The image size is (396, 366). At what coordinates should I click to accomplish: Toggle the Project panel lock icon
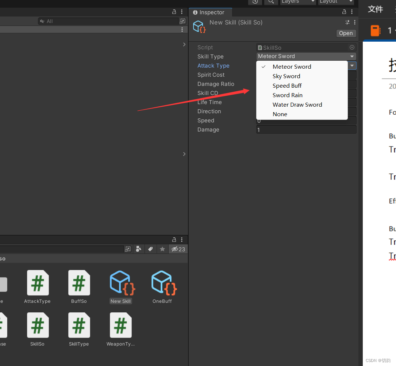point(174,240)
